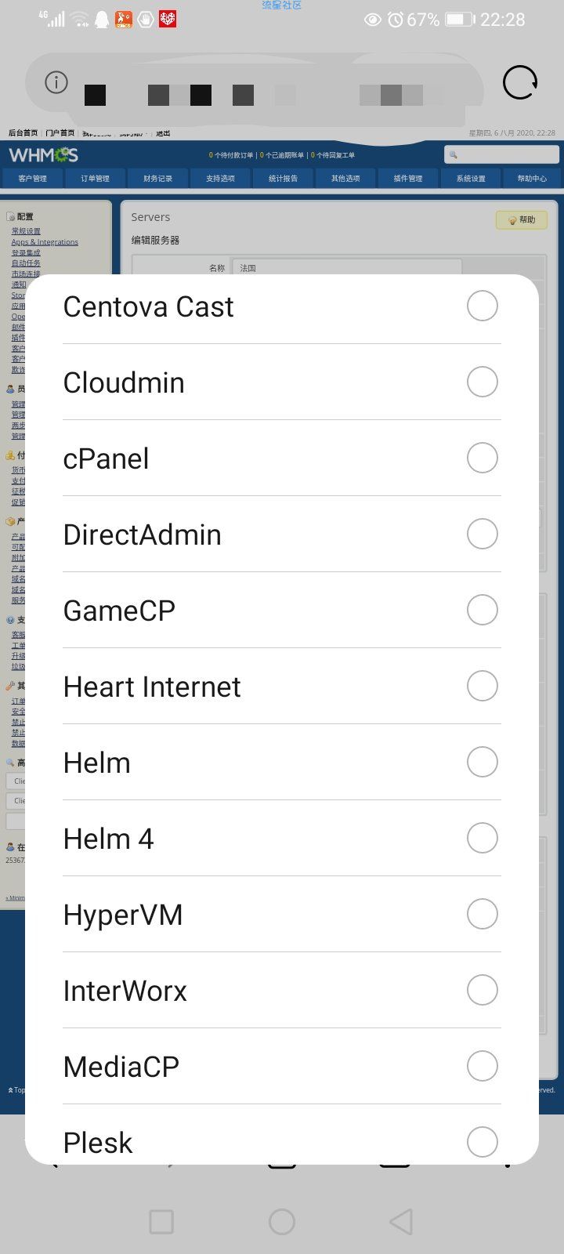The image size is (564, 1254).
Task: Click the search magnifier in WHMCS header
Action: (453, 154)
